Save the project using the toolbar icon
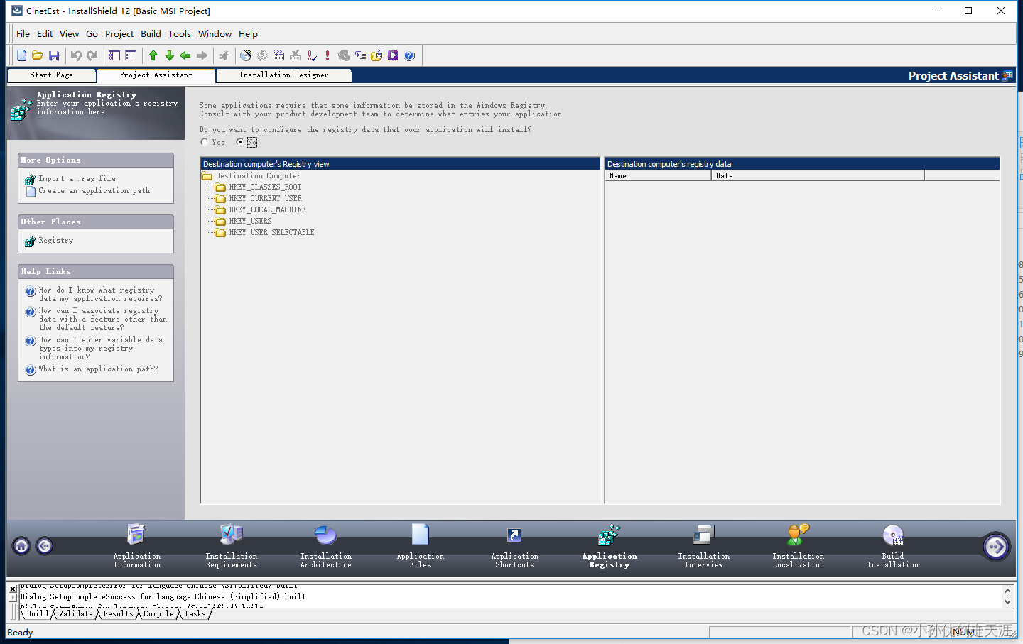 (x=54, y=55)
